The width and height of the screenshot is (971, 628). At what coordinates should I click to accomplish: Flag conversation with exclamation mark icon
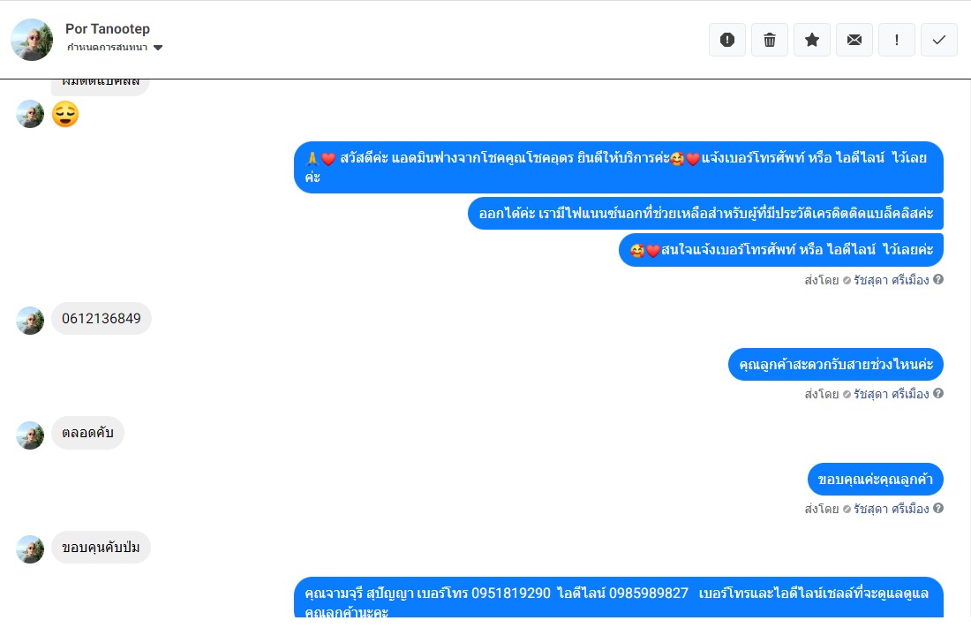point(897,40)
